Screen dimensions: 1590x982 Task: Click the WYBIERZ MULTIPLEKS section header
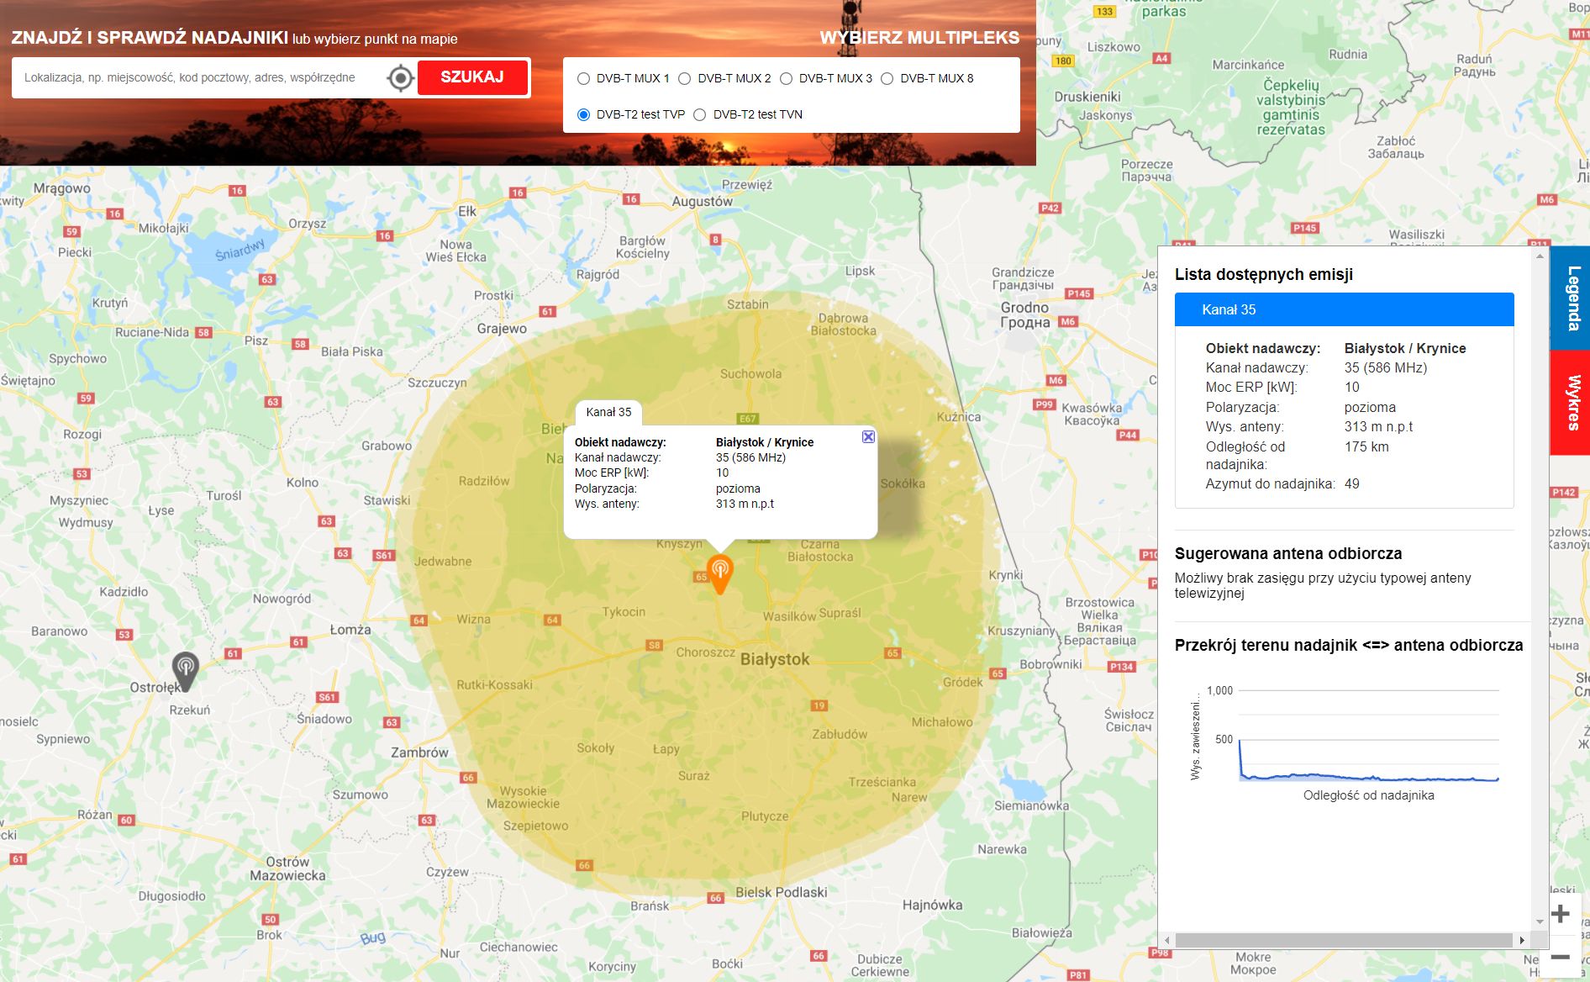pos(919,37)
